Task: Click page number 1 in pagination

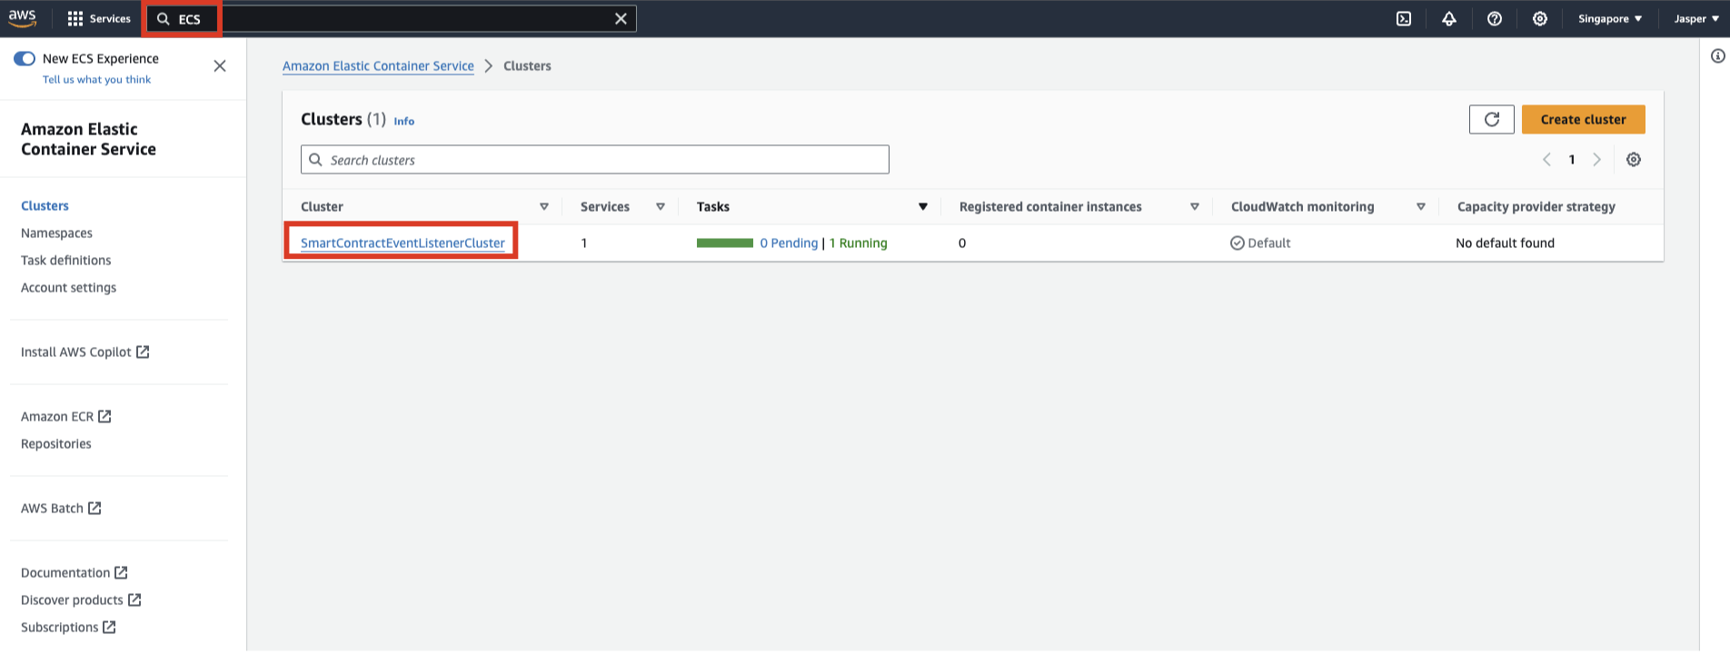Action: [x=1572, y=159]
